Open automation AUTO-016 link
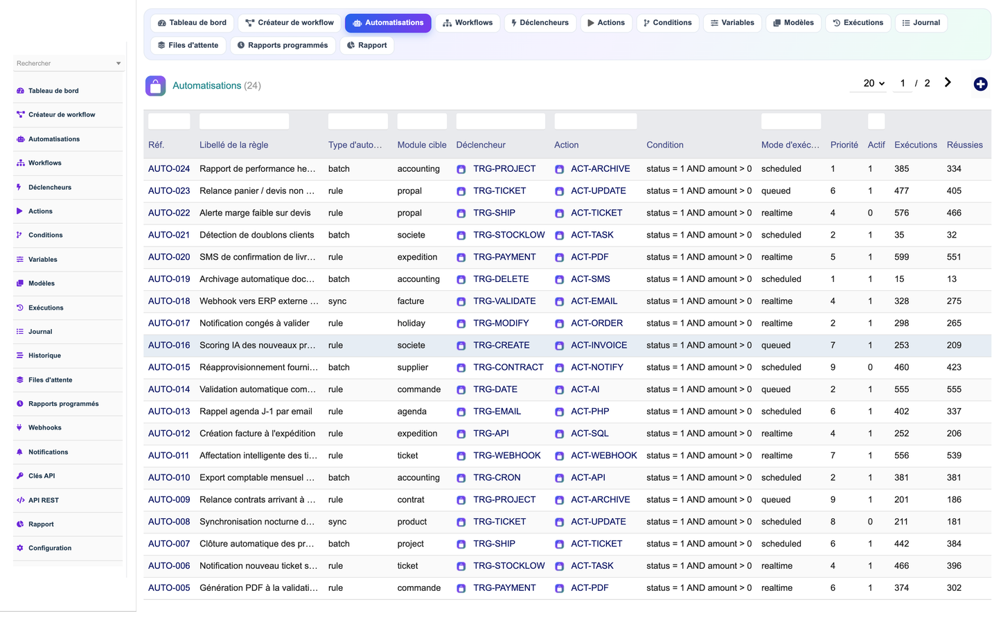This screenshot has width=1001, height=620. (x=169, y=346)
